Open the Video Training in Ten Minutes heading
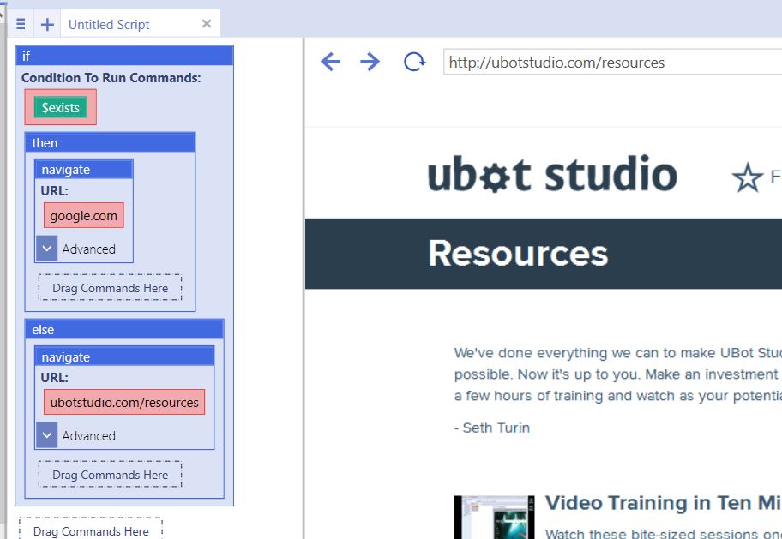 [x=664, y=503]
